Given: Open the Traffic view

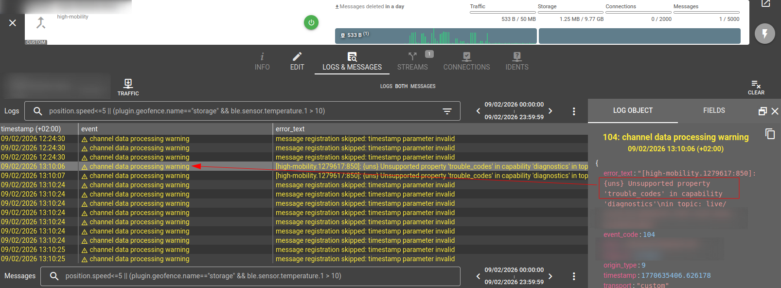Looking at the screenshot, I should (x=128, y=87).
